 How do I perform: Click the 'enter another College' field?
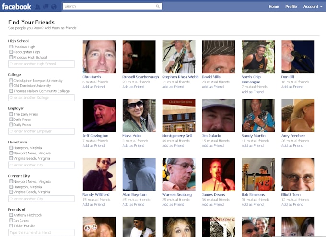[x=41, y=98]
